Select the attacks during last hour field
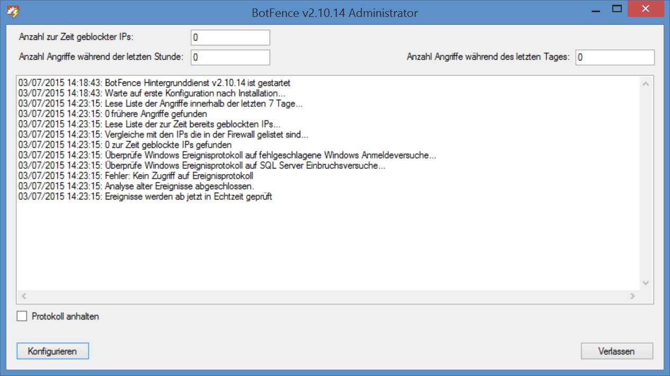 pyautogui.click(x=230, y=57)
